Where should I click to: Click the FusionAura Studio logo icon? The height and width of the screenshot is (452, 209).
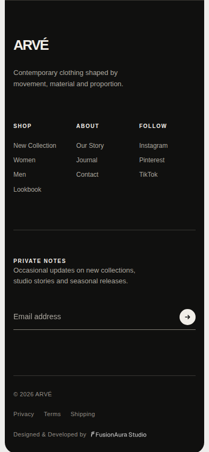(x=93, y=434)
